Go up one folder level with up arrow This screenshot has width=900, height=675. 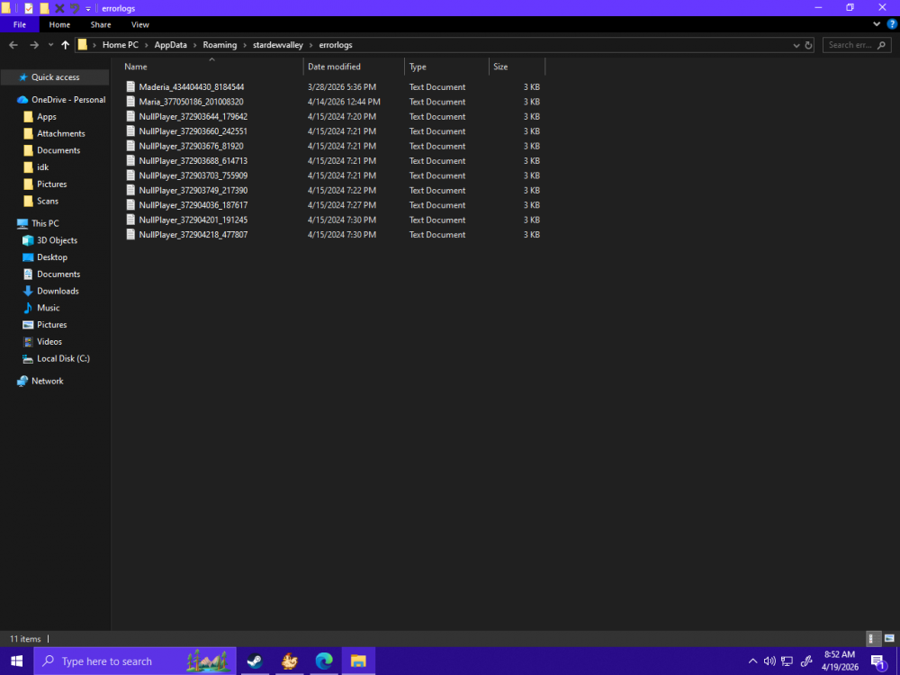click(65, 45)
